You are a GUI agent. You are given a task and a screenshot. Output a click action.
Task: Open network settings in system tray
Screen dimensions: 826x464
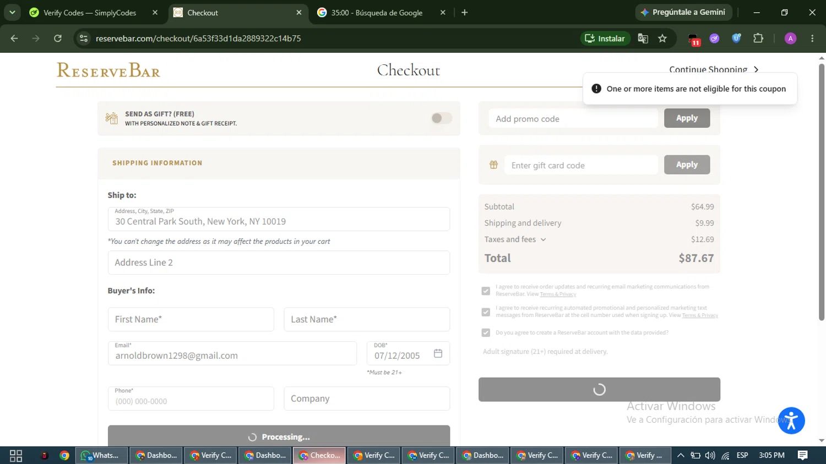pos(726,455)
